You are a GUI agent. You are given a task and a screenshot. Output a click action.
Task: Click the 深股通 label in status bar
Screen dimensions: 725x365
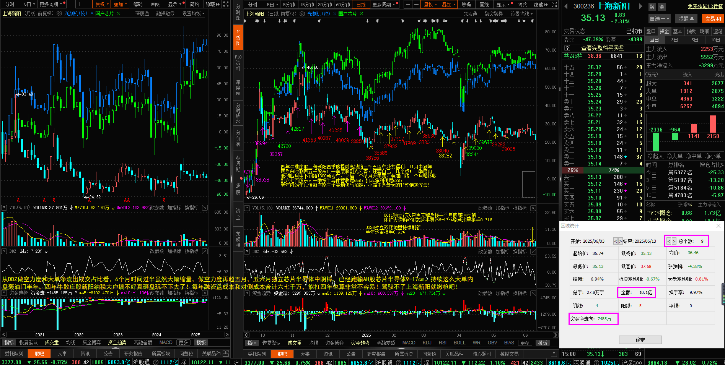coord(582,362)
